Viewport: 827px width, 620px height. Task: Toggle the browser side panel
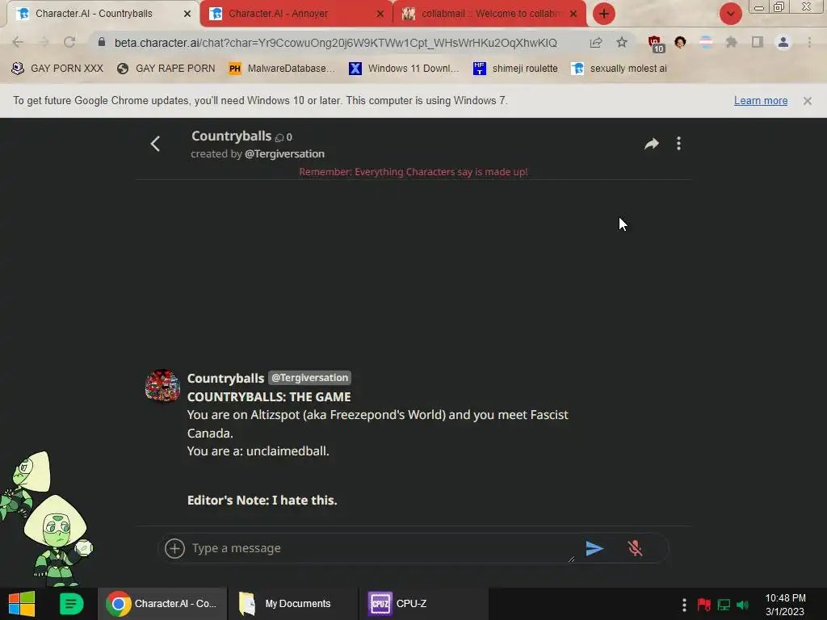click(758, 42)
